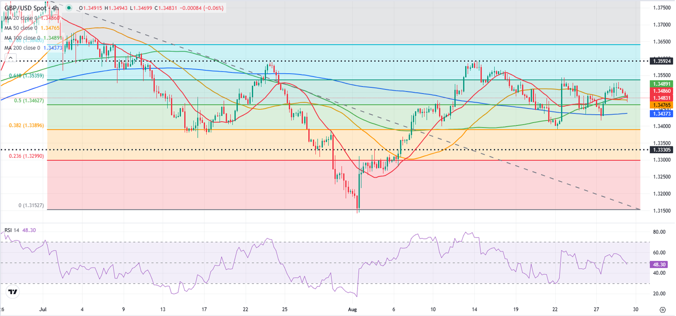Click the green 1.34891 MA 100 price tag

pyautogui.click(x=662, y=84)
